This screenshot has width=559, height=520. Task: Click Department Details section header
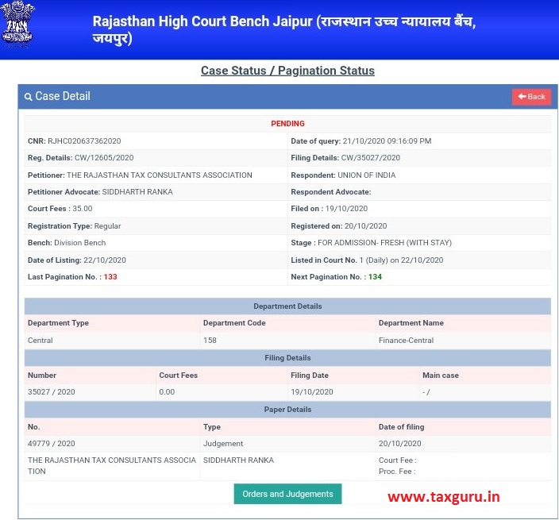tap(287, 306)
